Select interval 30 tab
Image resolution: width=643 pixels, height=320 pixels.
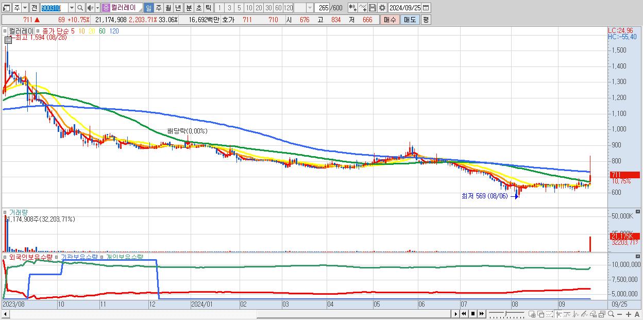pos(268,8)
